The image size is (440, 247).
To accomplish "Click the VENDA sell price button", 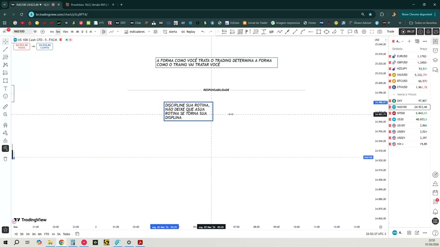I will [21, 46].
